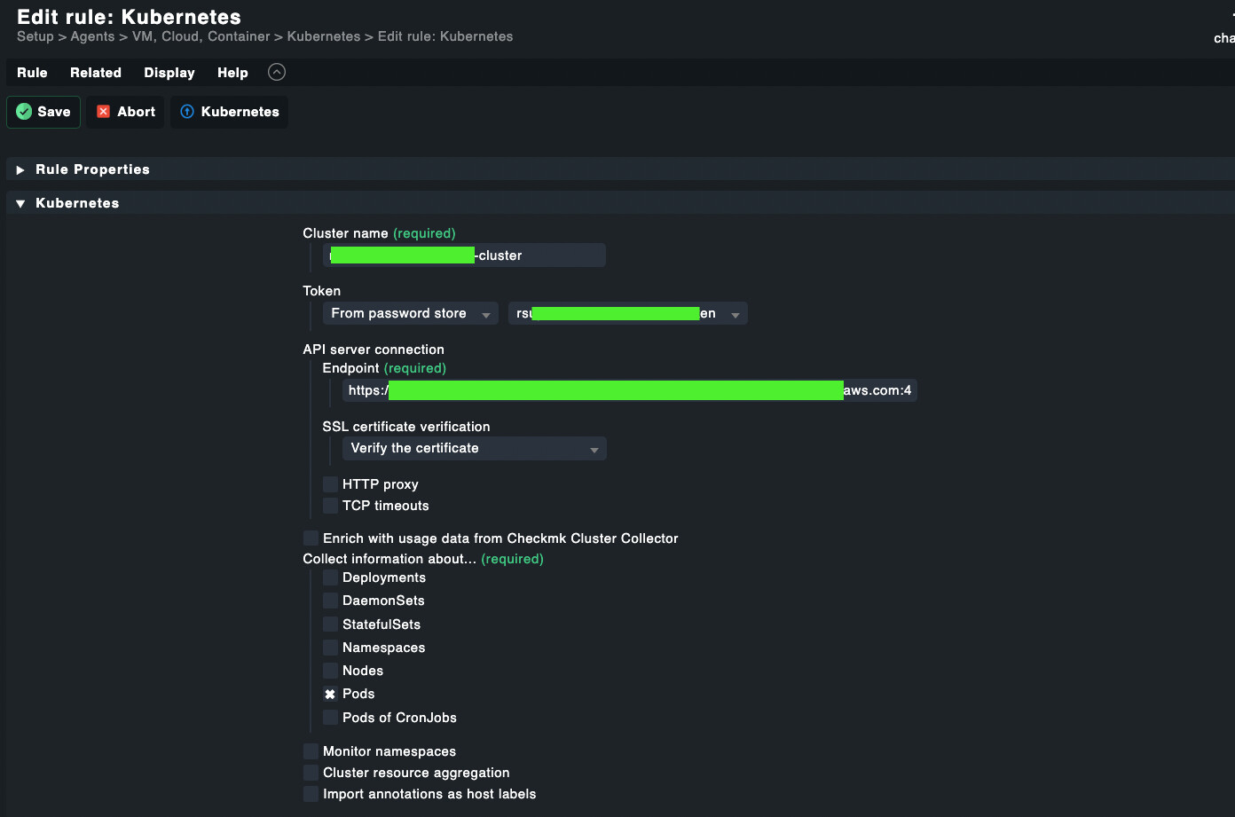
Task: Open the Display menu
Action: click(169, 73)
